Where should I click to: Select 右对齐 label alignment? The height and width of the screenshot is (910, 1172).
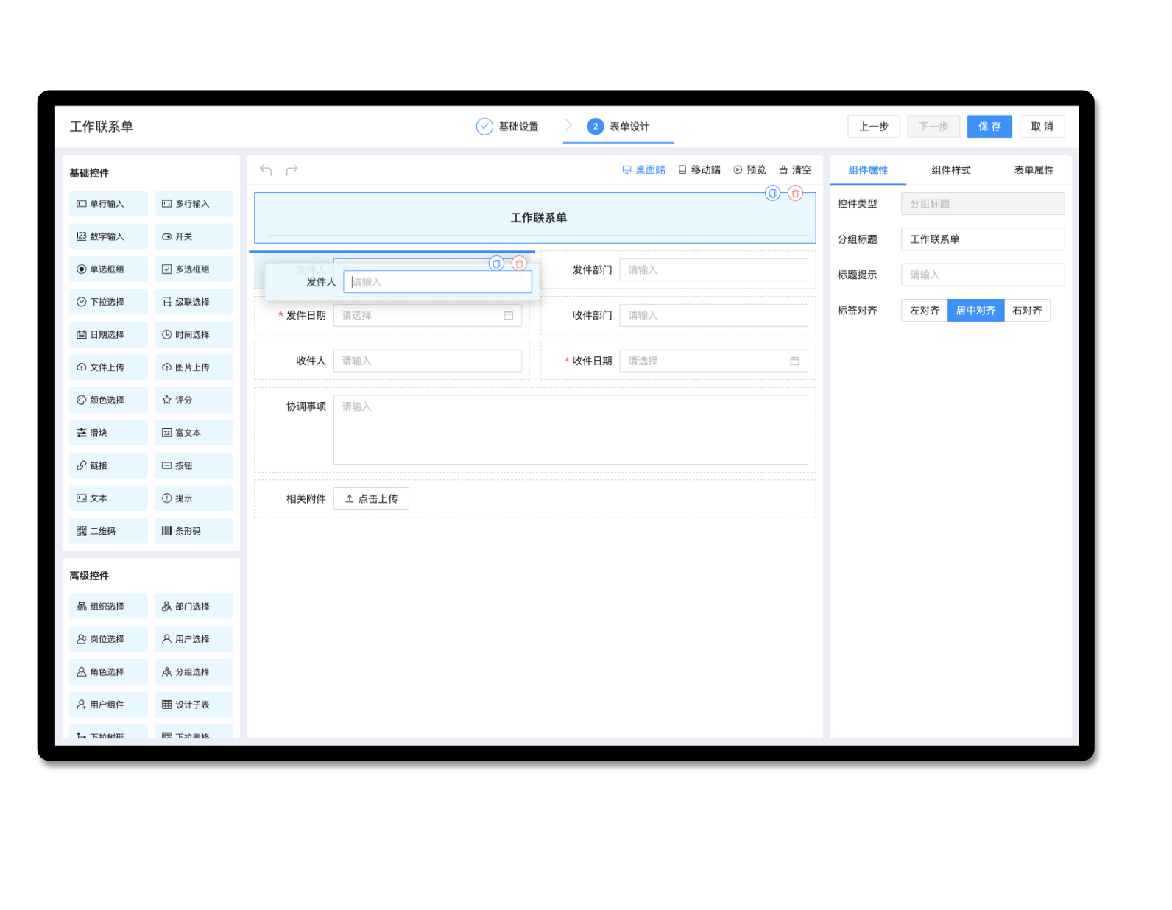(x=1026, y=311)
